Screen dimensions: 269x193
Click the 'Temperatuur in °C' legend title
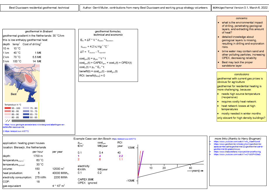point(13,105)
